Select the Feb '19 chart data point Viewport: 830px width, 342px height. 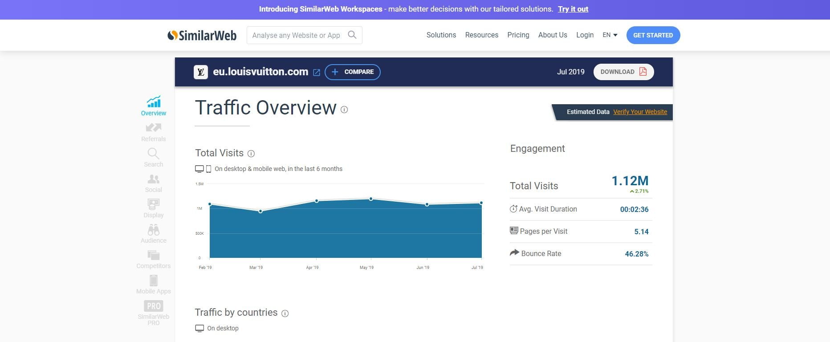210,204
